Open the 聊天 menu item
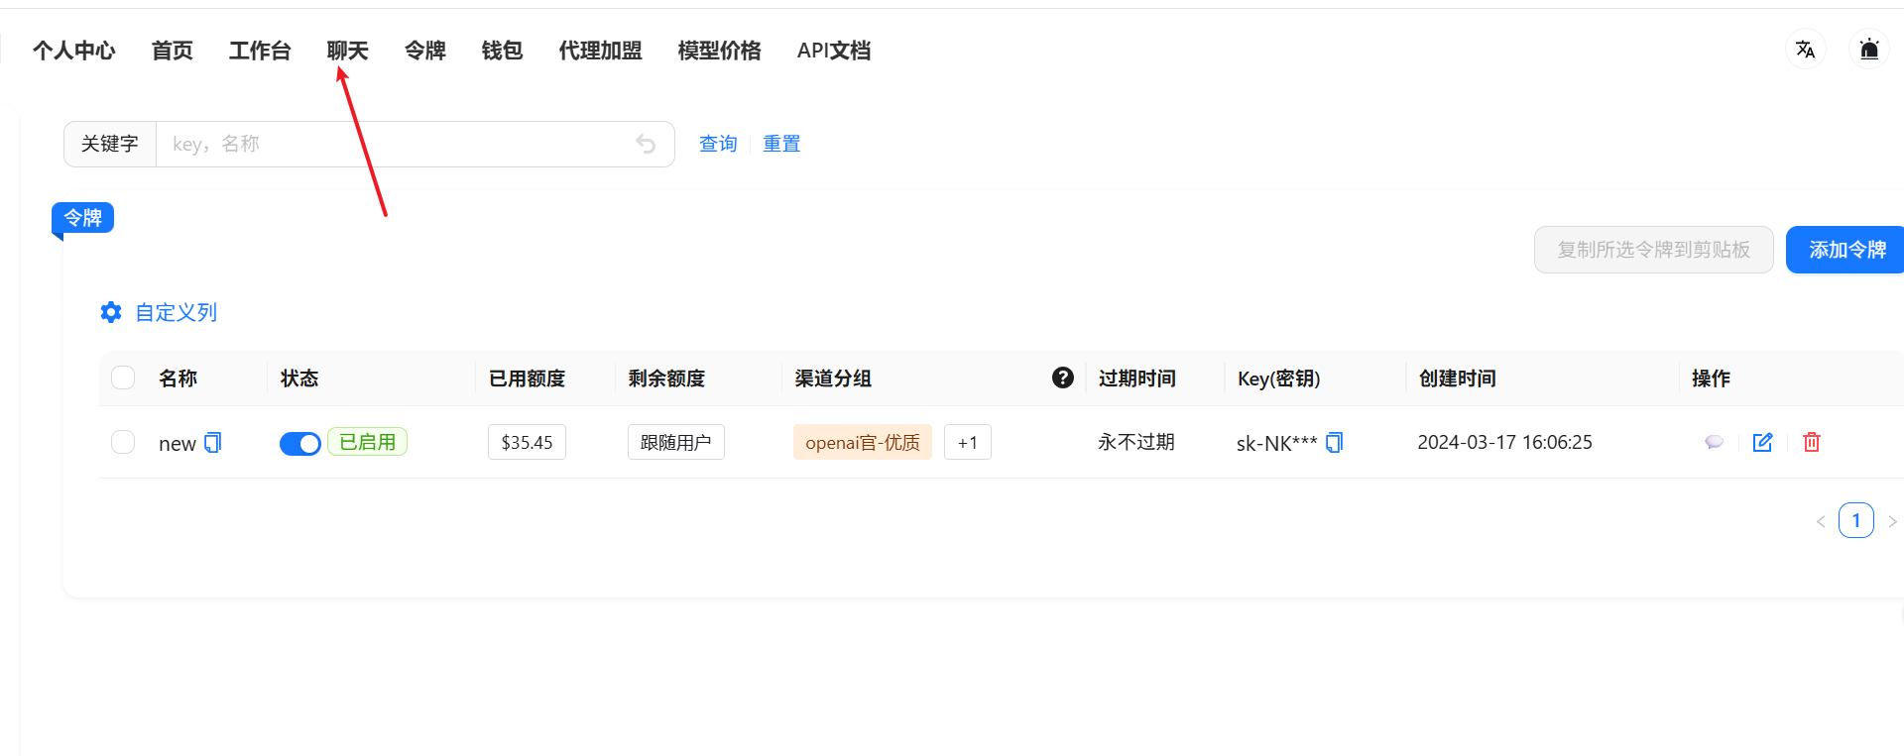The image size is (1904, 756). 347,51
